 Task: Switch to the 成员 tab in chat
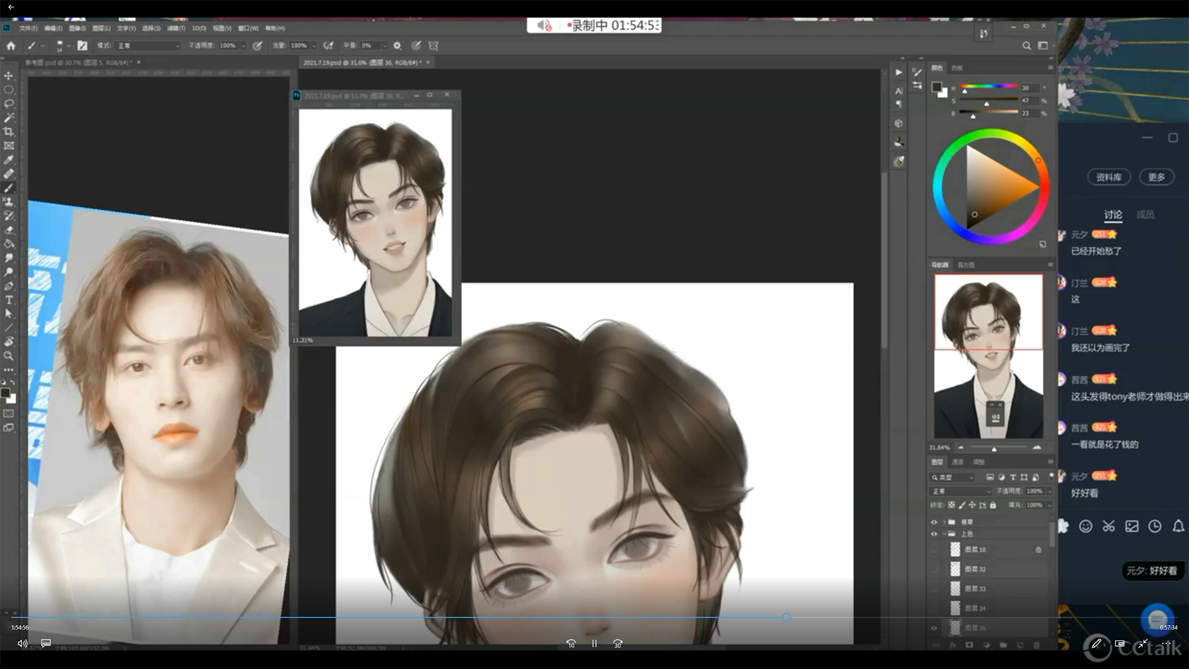tap(1145, 214)
